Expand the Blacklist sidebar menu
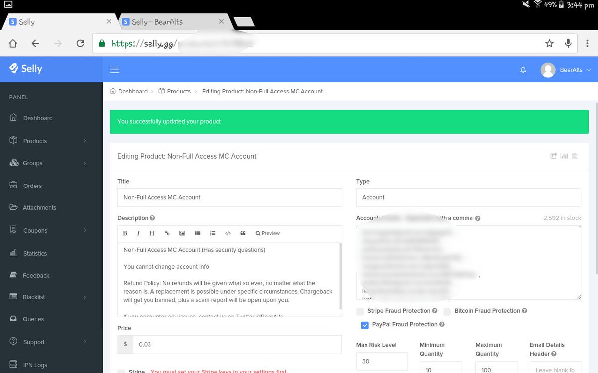 pos(51,297)
